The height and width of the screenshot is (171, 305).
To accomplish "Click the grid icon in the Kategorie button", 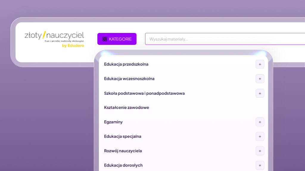I will (x=105, y=39).
